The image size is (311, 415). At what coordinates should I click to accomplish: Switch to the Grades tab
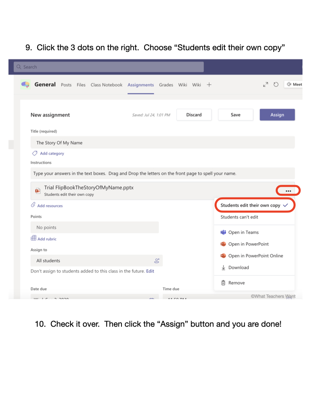[x=166, y=85]
